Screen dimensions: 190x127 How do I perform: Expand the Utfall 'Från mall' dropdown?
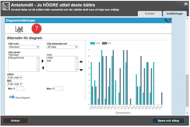(x=15, y=77)
